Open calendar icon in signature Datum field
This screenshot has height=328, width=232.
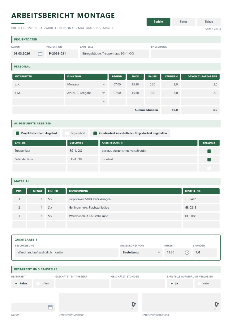click(50, 307)
